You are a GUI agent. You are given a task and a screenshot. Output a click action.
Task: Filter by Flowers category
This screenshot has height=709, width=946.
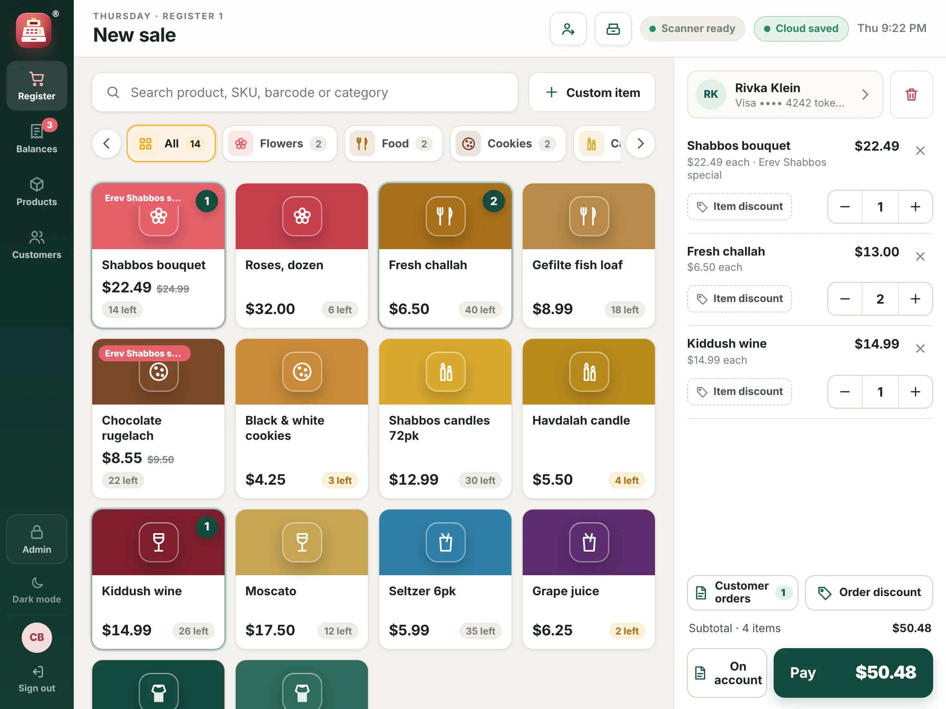(280, 143)
